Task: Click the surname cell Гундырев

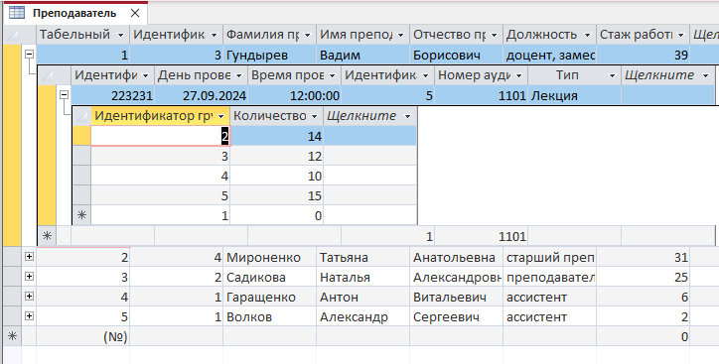Action: [269, 55]
